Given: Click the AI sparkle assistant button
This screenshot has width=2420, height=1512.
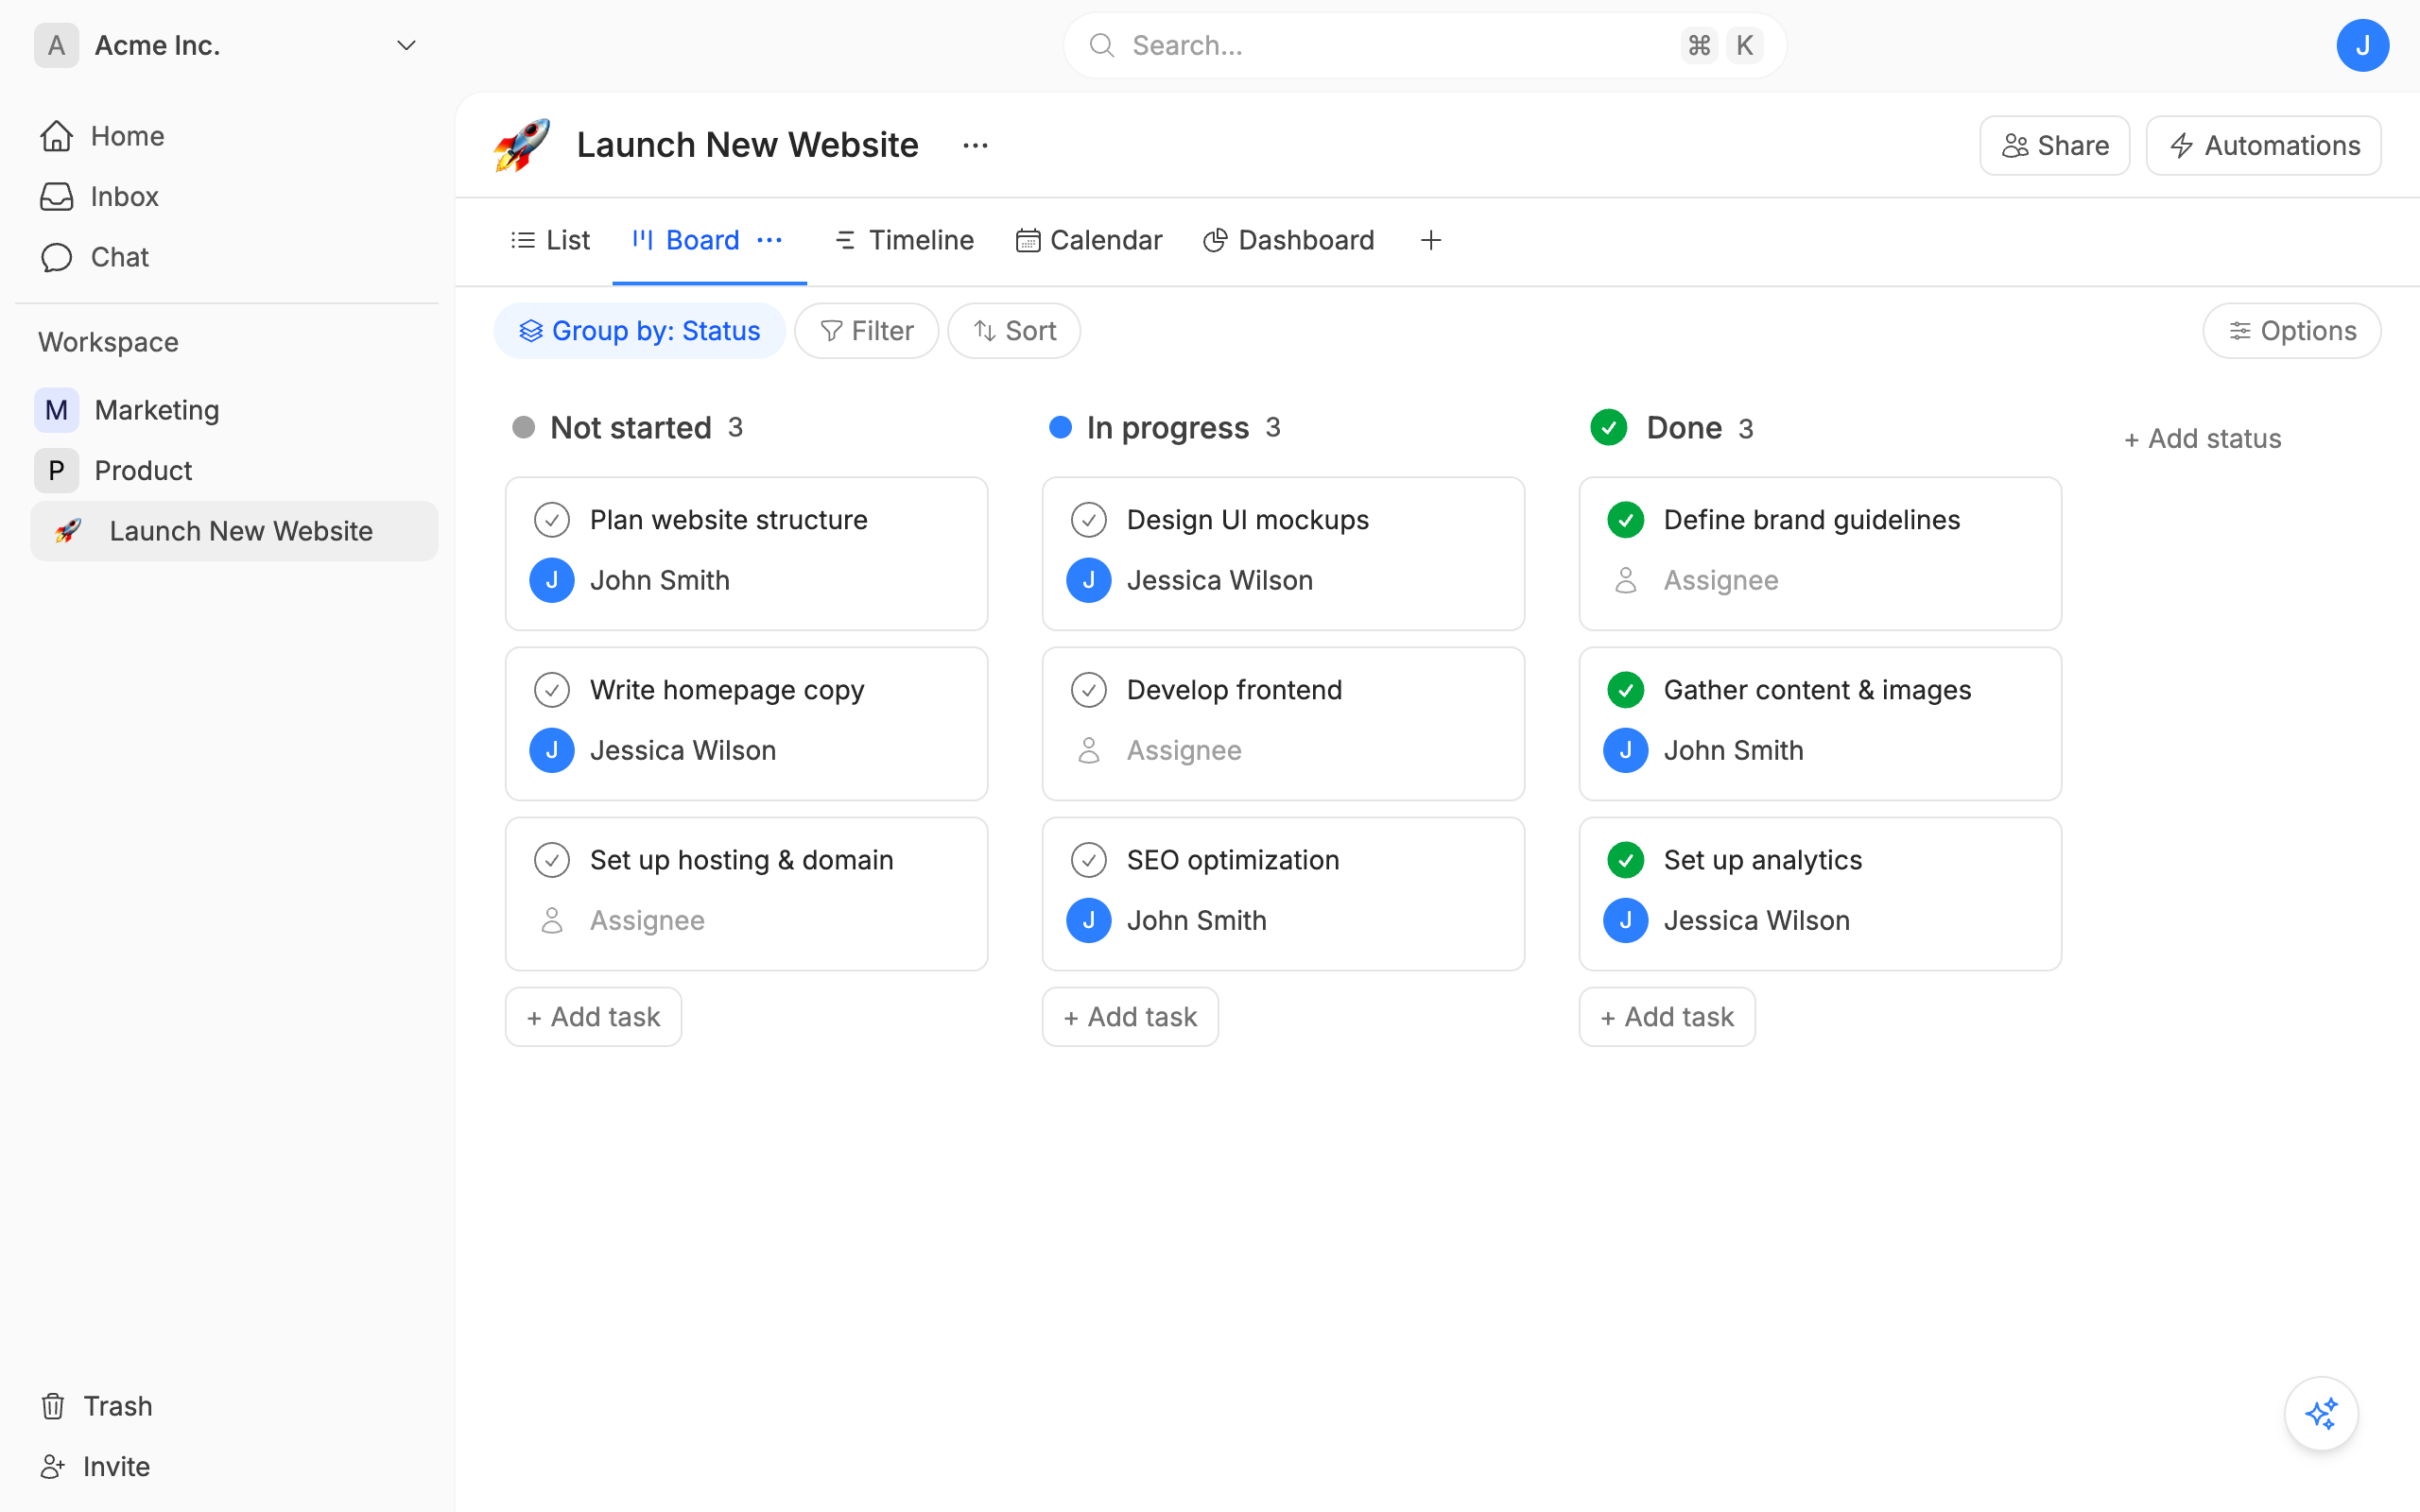Looking at the screenshot, I should coord(2320,1413).
